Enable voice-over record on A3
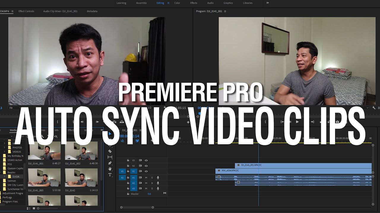Screen dimensions: 380x213 coord(158,188)
